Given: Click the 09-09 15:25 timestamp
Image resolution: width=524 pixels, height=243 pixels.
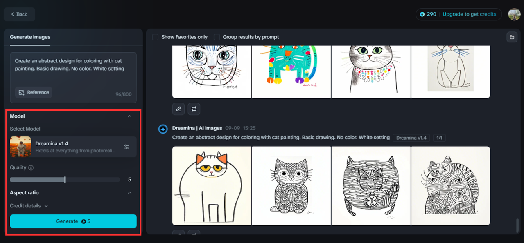Looking at the screenshot, I should tap(240, 128).
